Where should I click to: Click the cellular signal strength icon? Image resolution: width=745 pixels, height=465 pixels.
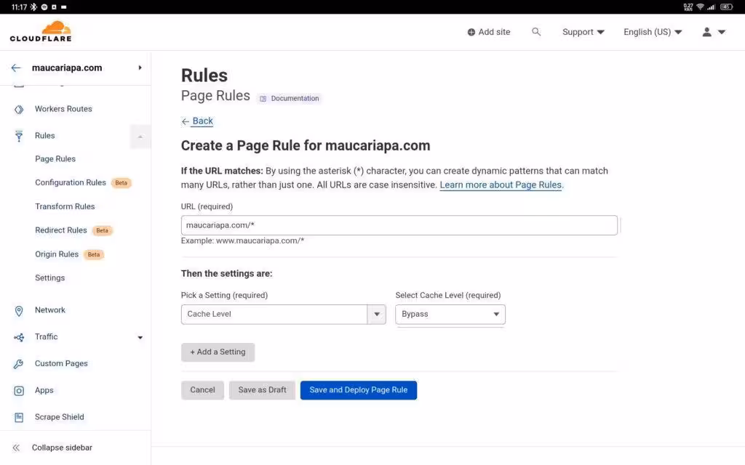click(x=712, y=7)
